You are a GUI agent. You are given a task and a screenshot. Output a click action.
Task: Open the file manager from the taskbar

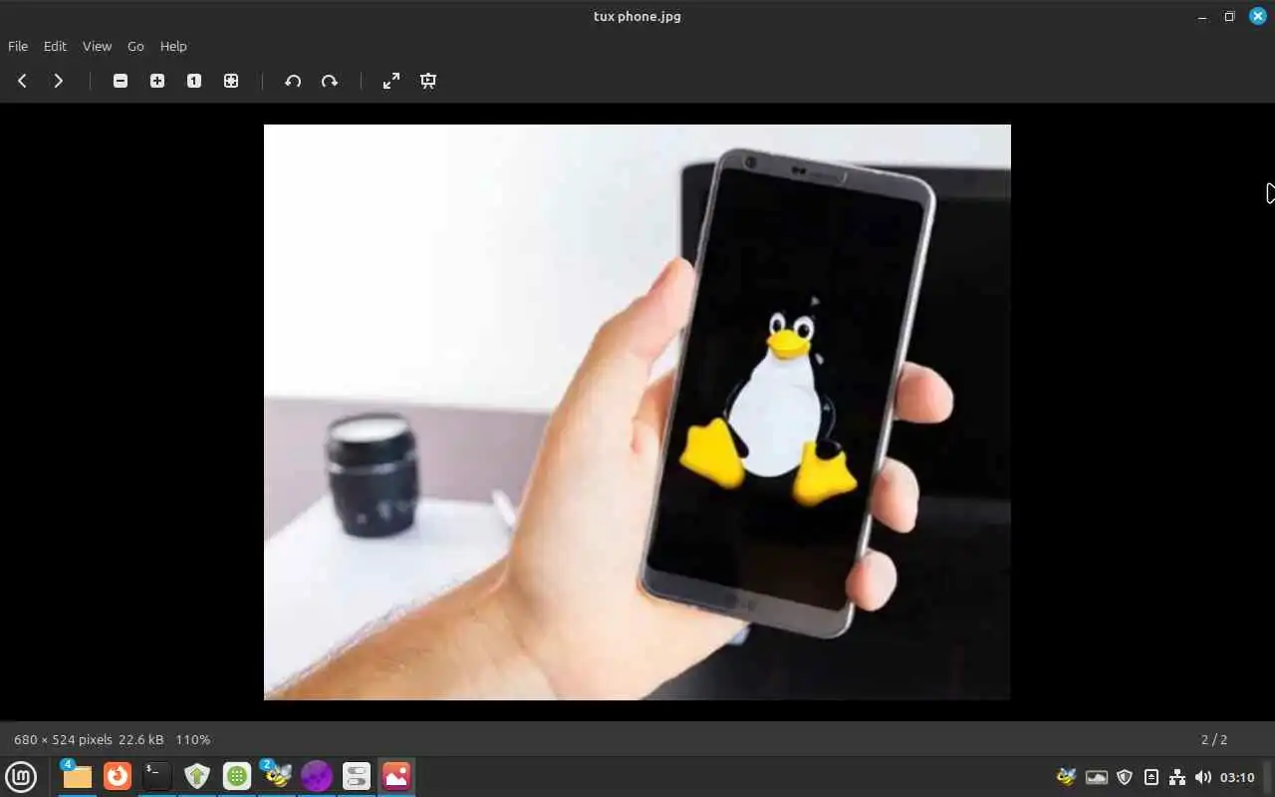pyautogui.click(x=77, y=776)
